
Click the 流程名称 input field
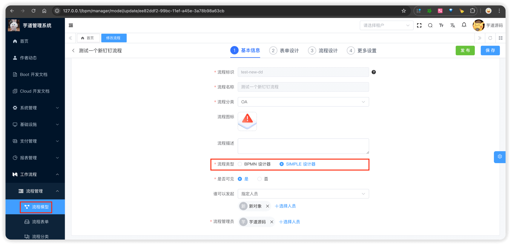tap(303, 87)
